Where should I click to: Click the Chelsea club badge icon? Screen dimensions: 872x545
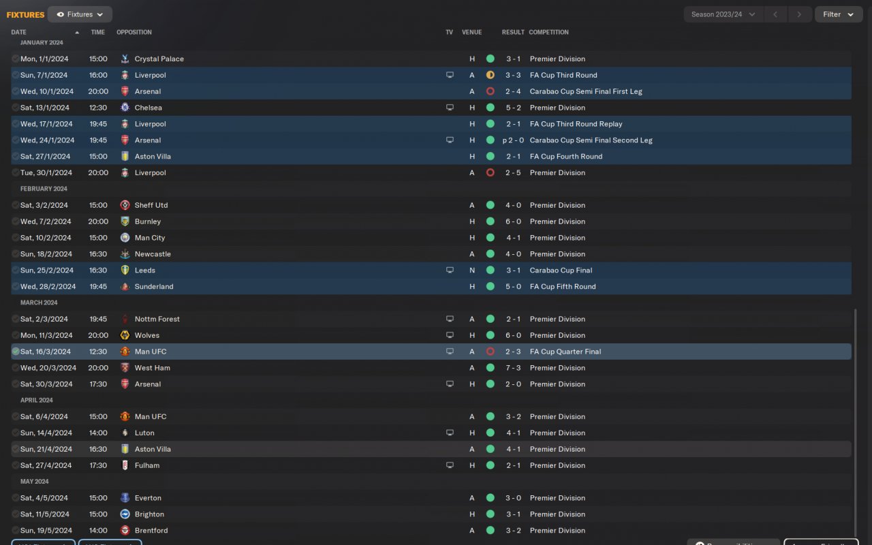click(125, 108)
